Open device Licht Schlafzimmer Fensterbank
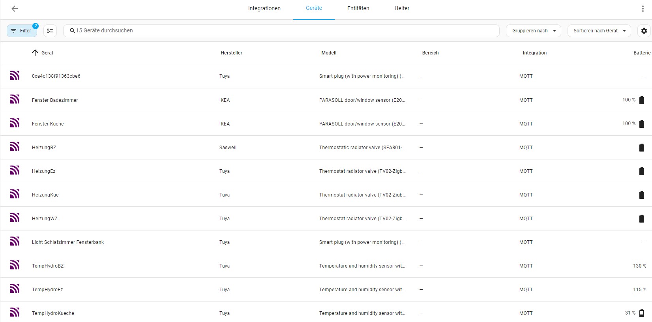The image size is (652, 322). click(x=68, y=242)
